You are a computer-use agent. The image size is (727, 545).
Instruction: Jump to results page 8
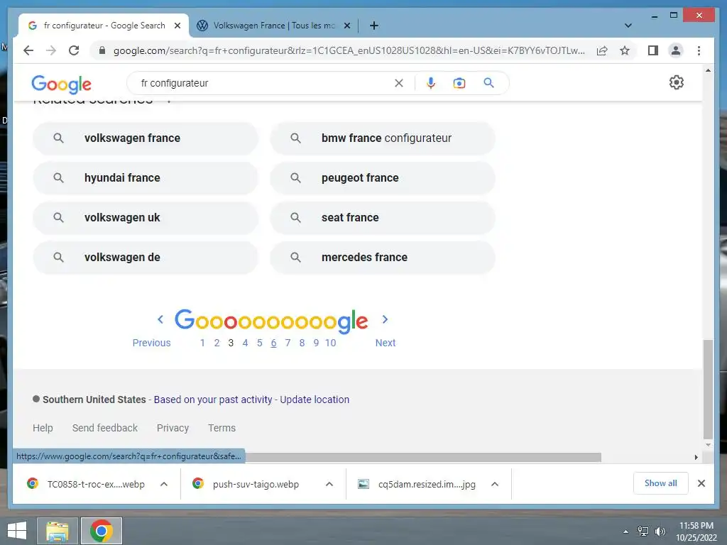pos(302,343)
